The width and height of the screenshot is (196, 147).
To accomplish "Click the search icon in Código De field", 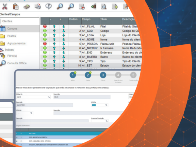I will (49, 97).
